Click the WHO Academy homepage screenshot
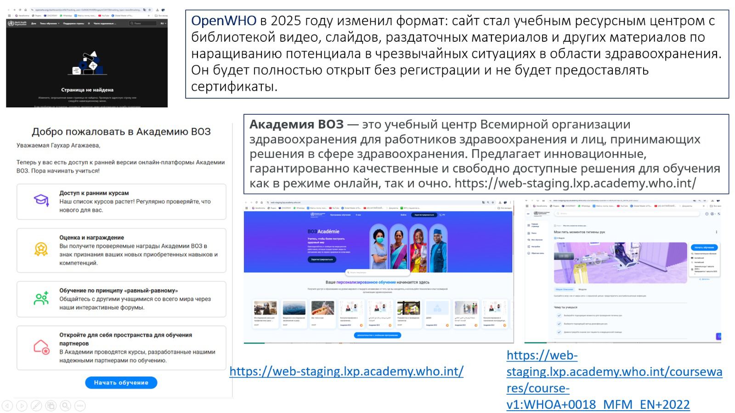The height and width of the screenshot is (413, 735). pos(379,272)
